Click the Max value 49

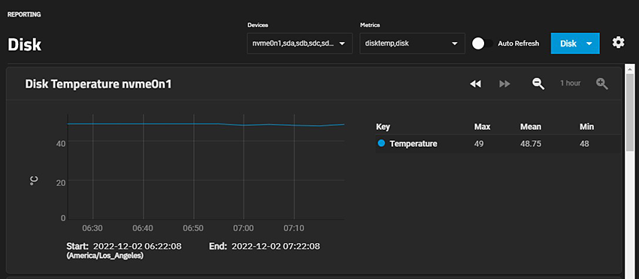click(x=478, y=143)
